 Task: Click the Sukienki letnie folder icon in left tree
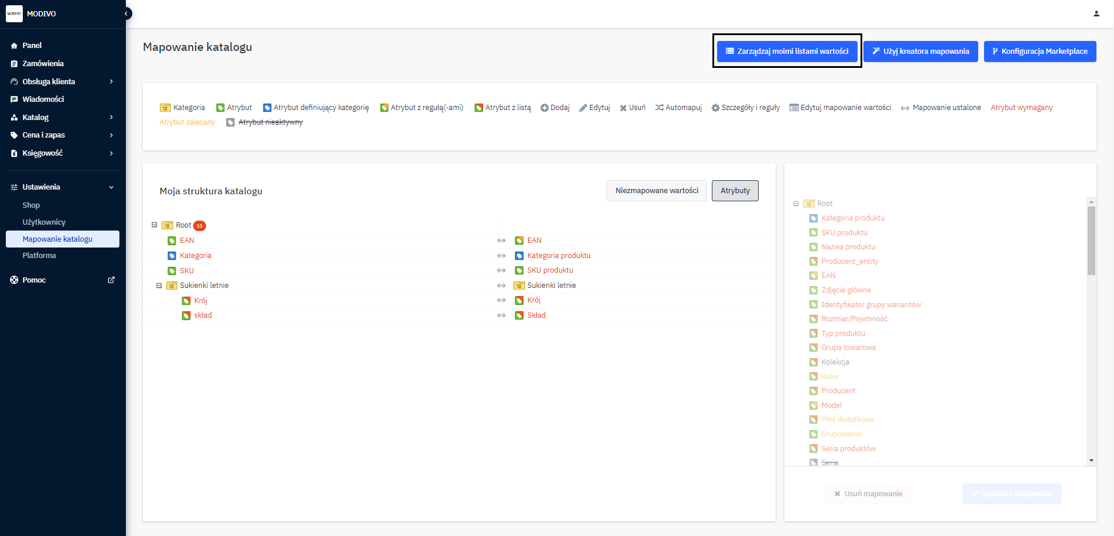172,286
